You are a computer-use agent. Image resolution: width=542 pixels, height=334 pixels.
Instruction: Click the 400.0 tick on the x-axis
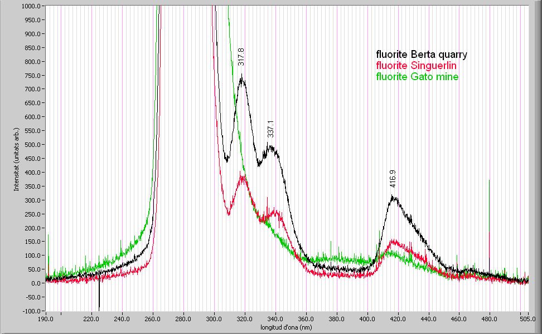click(367, 320)
